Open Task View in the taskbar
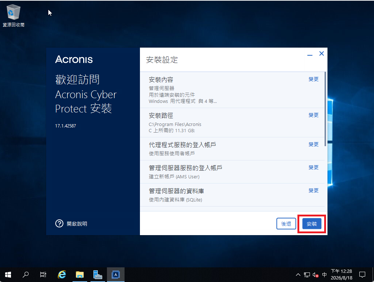Image resolution: width=374 pixels, height=282 pixels. 43,275
